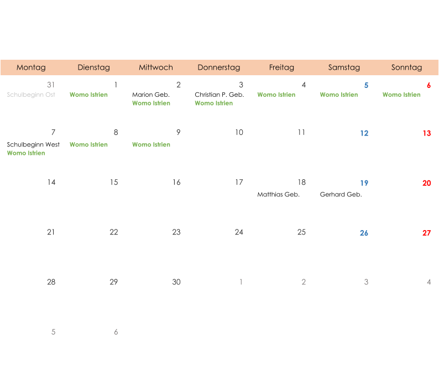Select the Dienstag column header

tap(93, 67)
